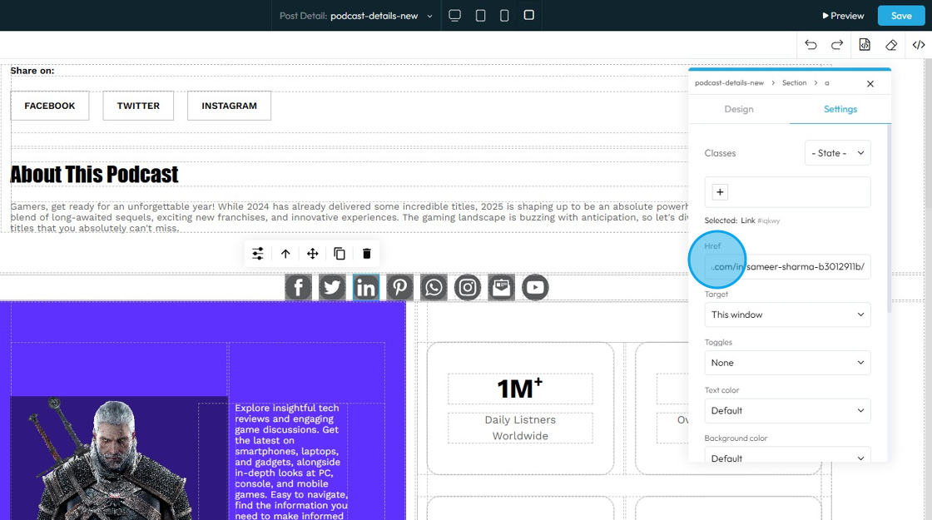Open the State dropdown

[x=837, y=153]
